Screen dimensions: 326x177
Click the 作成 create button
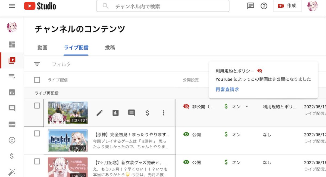tap(287, 6)
